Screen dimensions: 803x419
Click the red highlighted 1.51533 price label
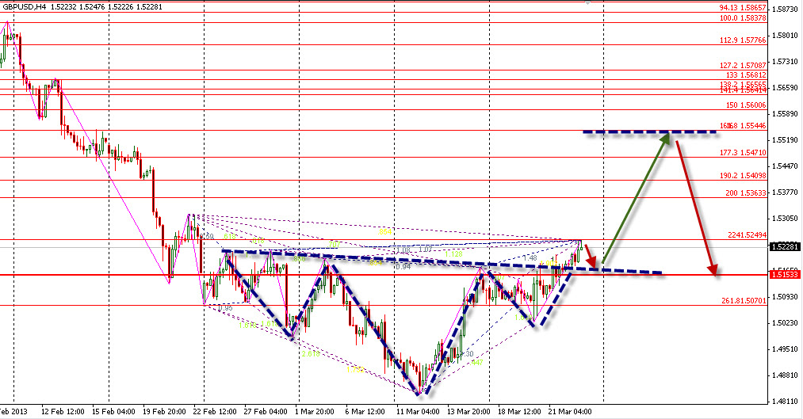(x=784, y=274)
